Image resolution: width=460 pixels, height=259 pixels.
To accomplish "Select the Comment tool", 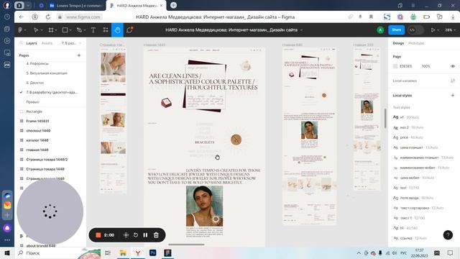I will coord(129,30).
